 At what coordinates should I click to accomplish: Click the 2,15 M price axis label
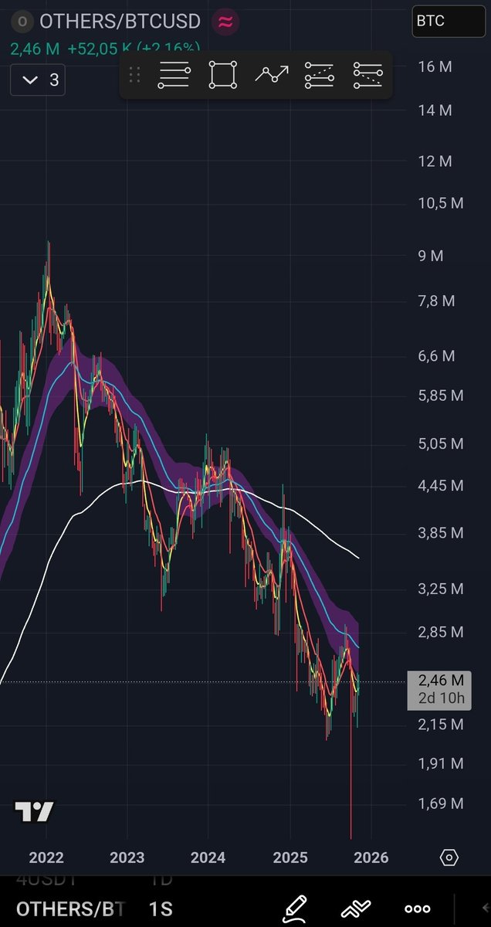point(441,725)
